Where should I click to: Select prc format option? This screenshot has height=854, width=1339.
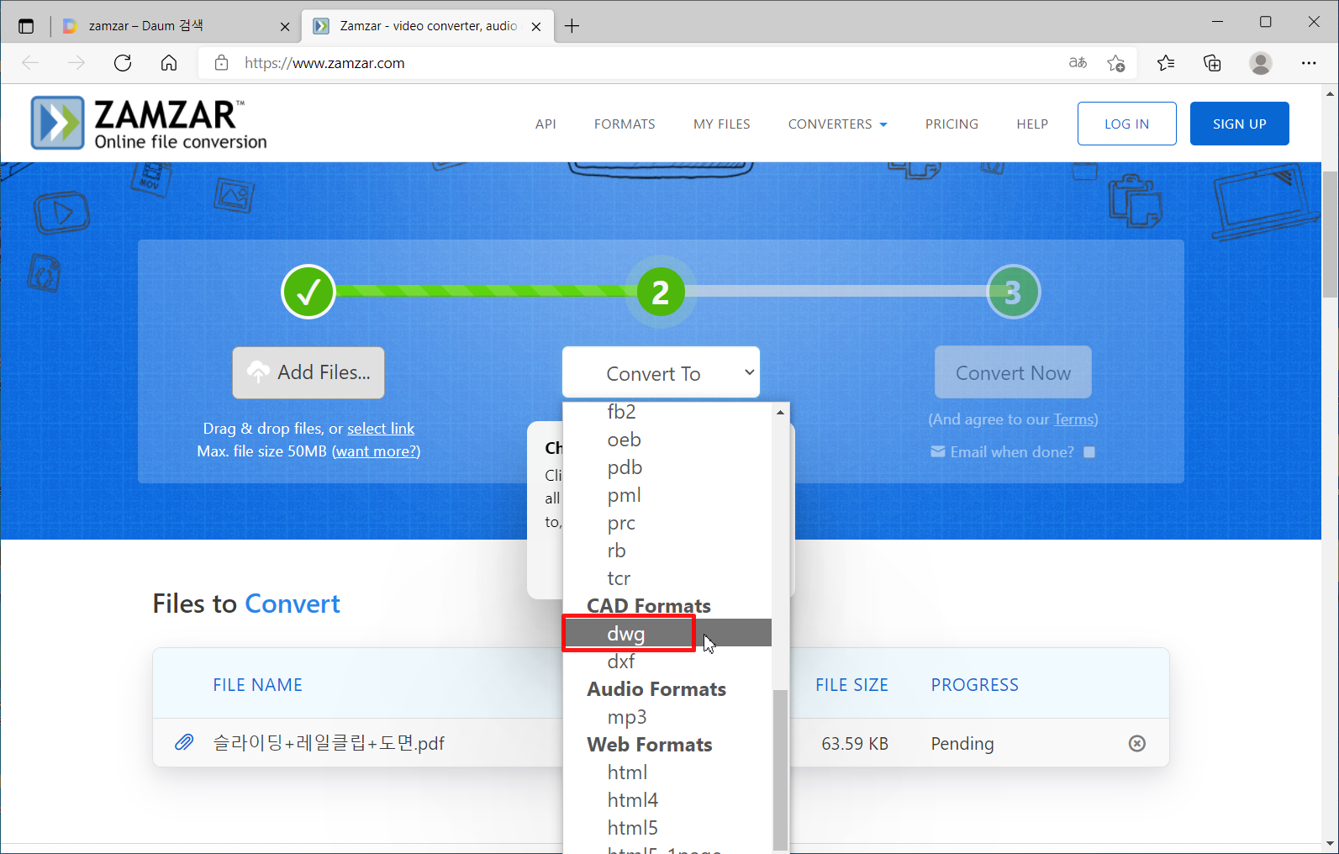(x=667, y=522)
